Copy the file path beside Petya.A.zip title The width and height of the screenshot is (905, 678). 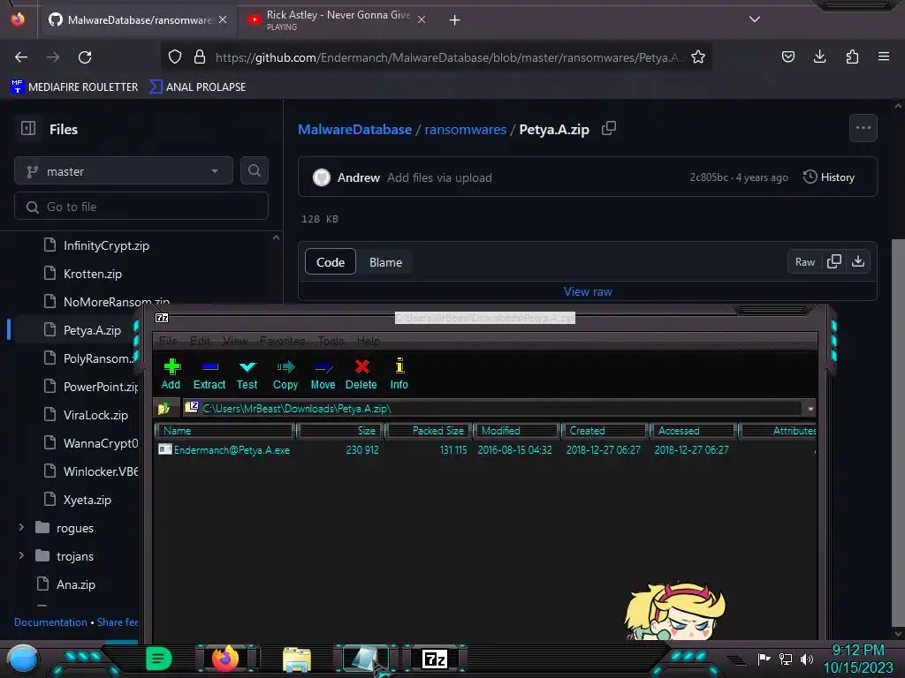[609, 129]
